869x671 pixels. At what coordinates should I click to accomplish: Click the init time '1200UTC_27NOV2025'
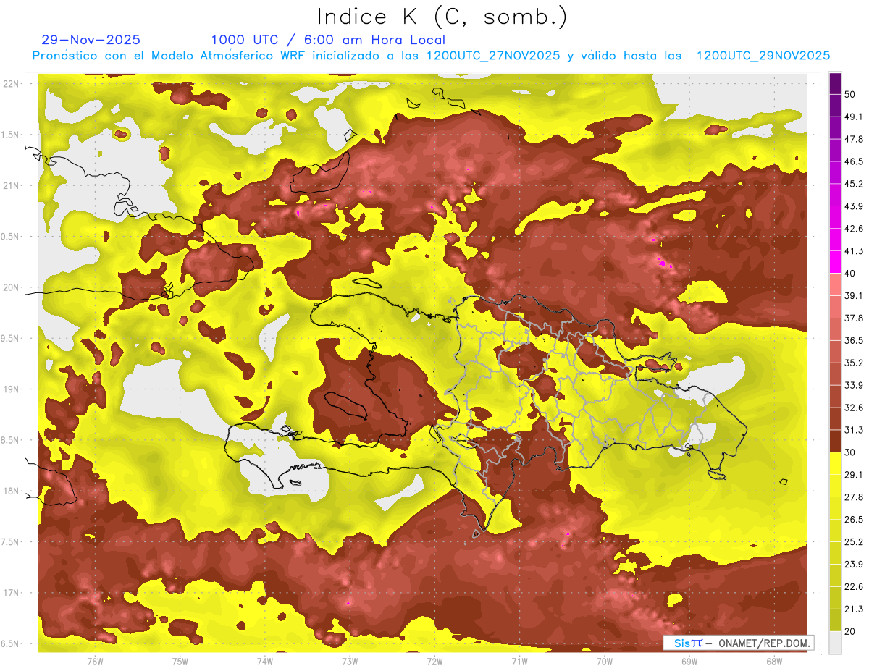[x=493, y=56]
